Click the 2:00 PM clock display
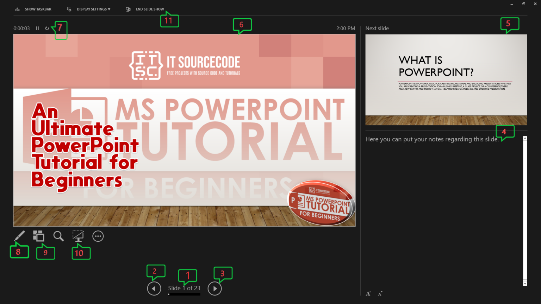The image size is (541, 304). (346, 28)
